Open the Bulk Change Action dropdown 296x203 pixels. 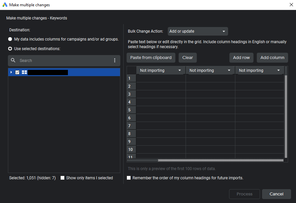click(x=197, y=31)
